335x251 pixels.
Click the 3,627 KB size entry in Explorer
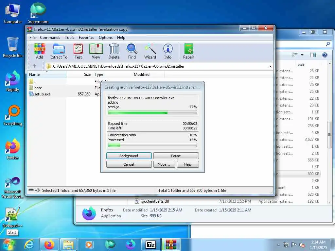pos(312,139)
